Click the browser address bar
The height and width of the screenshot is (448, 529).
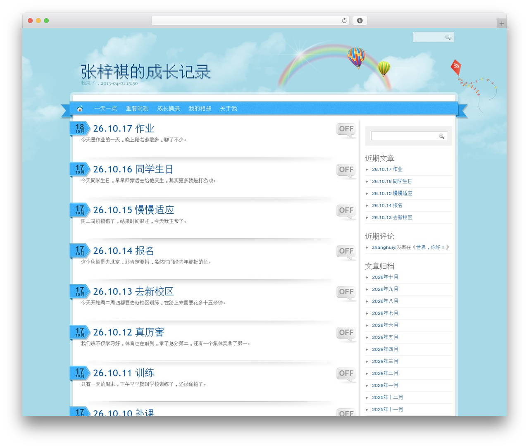click(x=250, y=21)
